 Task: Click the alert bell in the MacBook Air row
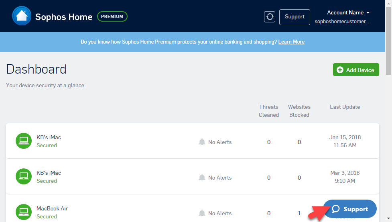point(202,213)
